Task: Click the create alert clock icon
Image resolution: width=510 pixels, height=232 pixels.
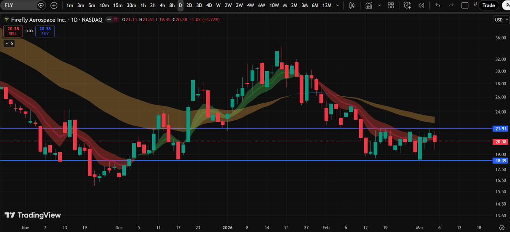Action: (408, 6)
